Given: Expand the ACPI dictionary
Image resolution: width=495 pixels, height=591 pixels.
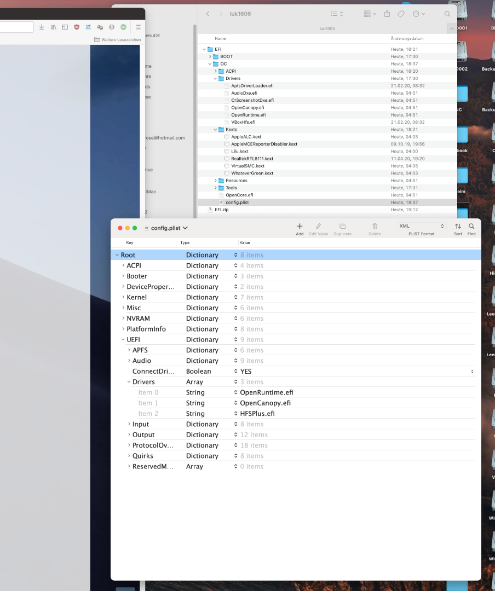Looking at the screenshot, I should coord(123,265).
